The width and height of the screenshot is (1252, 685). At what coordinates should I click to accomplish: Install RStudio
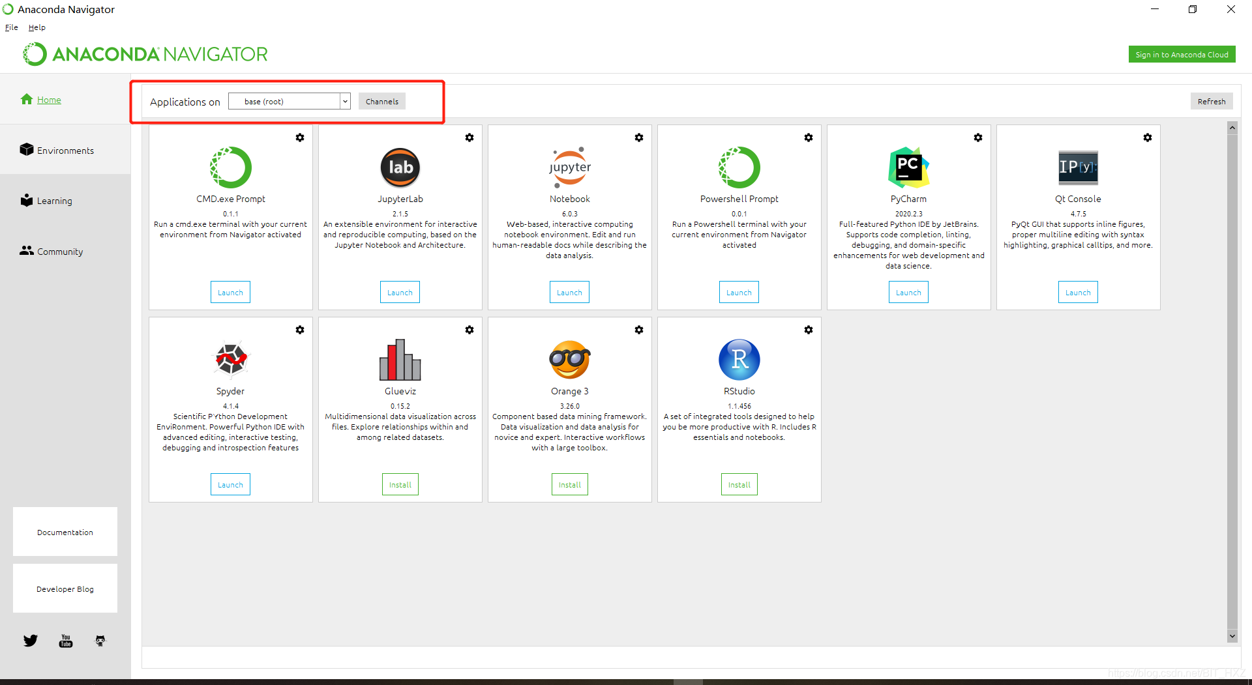pos(739,484)
